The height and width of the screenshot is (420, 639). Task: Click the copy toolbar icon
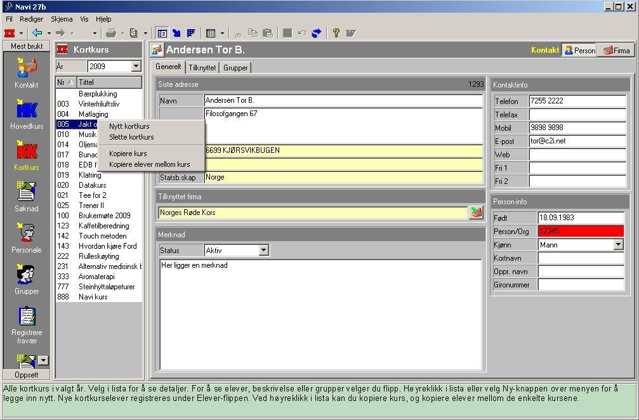(253, 33)
